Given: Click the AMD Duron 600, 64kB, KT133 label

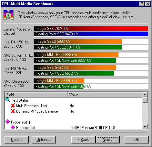Looking at the screenshot, I should point(16,83).
